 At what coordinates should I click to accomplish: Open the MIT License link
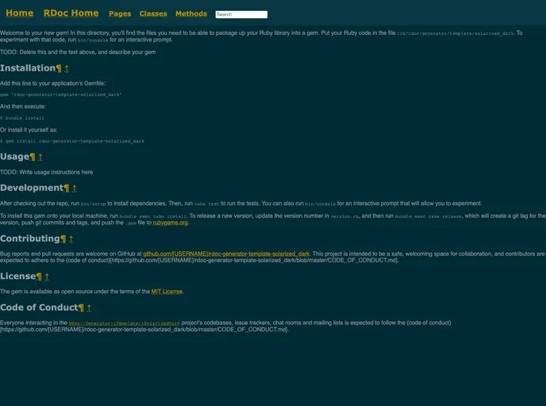[167, 292]
